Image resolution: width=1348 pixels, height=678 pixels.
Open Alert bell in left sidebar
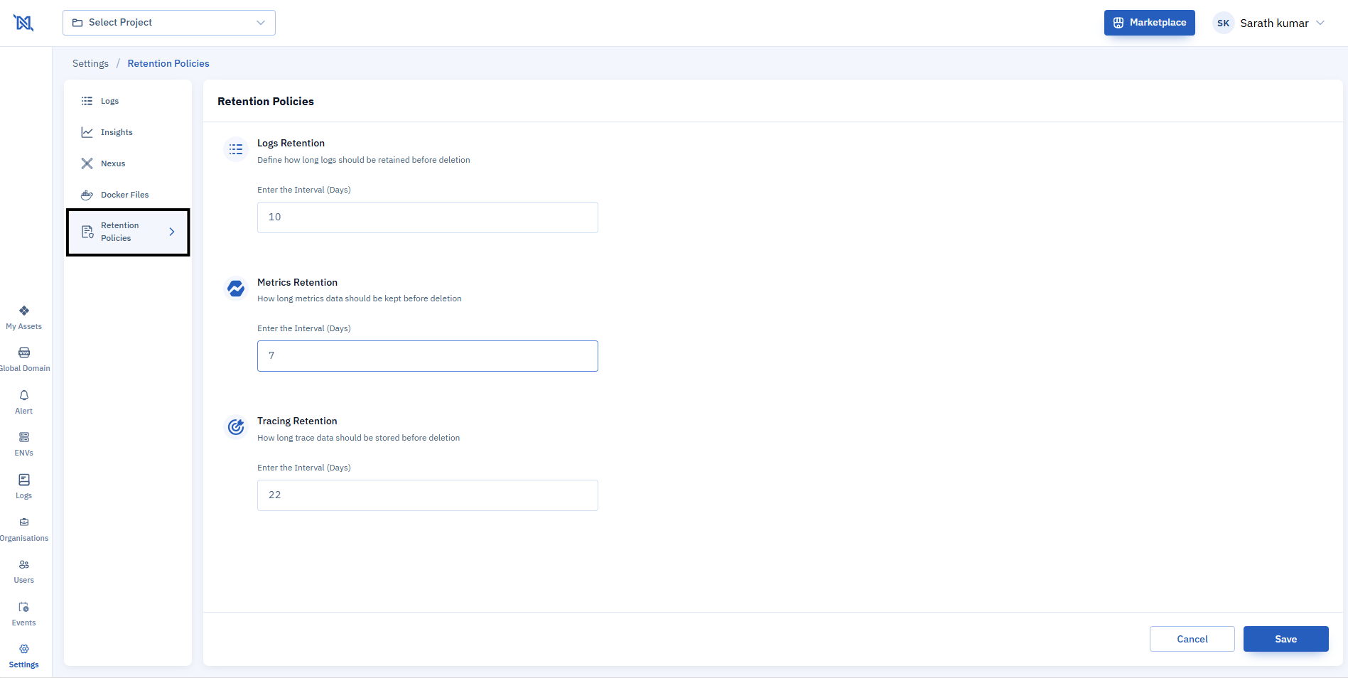coord(24,402)
